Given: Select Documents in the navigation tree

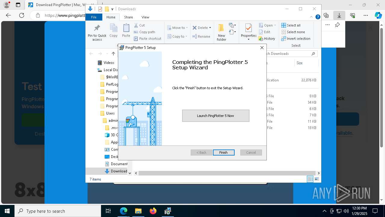Looking at the screenshot, I should point(116,164).
